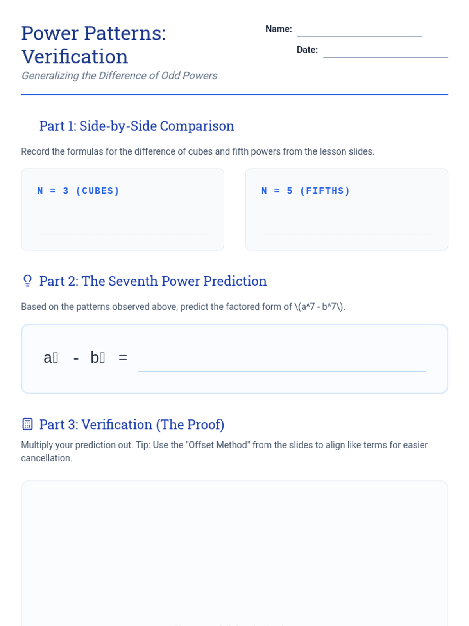Viewport: 469px width, 626px height.
Task: Click the a⁷ - b⁷ = expression
Action: (86, 357)
